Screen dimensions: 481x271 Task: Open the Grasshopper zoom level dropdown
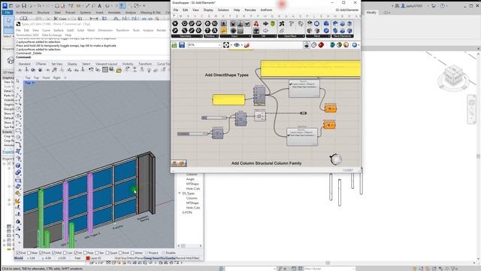[219, 45]
